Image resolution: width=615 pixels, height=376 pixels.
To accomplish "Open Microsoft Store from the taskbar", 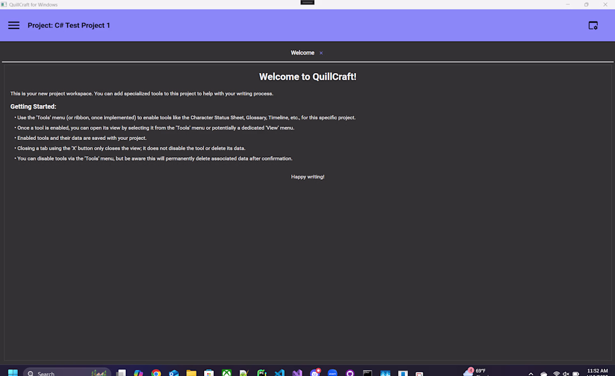I will click(209, 373).
